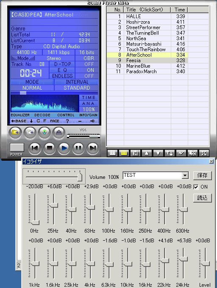Pause the playback

78,148
